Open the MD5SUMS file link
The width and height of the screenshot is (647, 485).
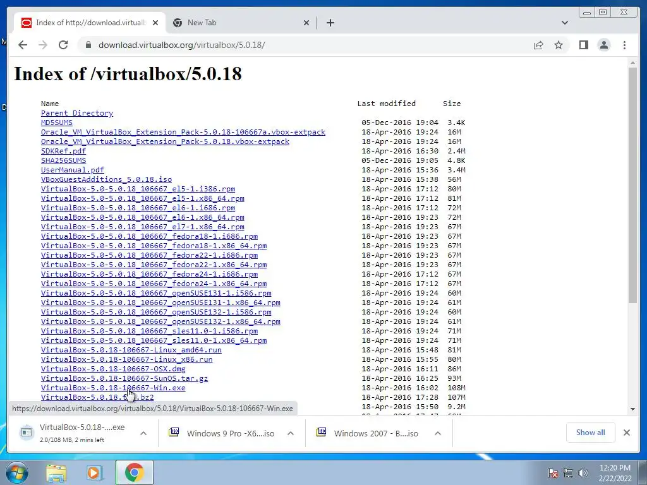click(56, 123)
